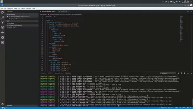Switch to the Terminal panel tab
The height and width of the screenshot is (109, 193).
point(68,73)
